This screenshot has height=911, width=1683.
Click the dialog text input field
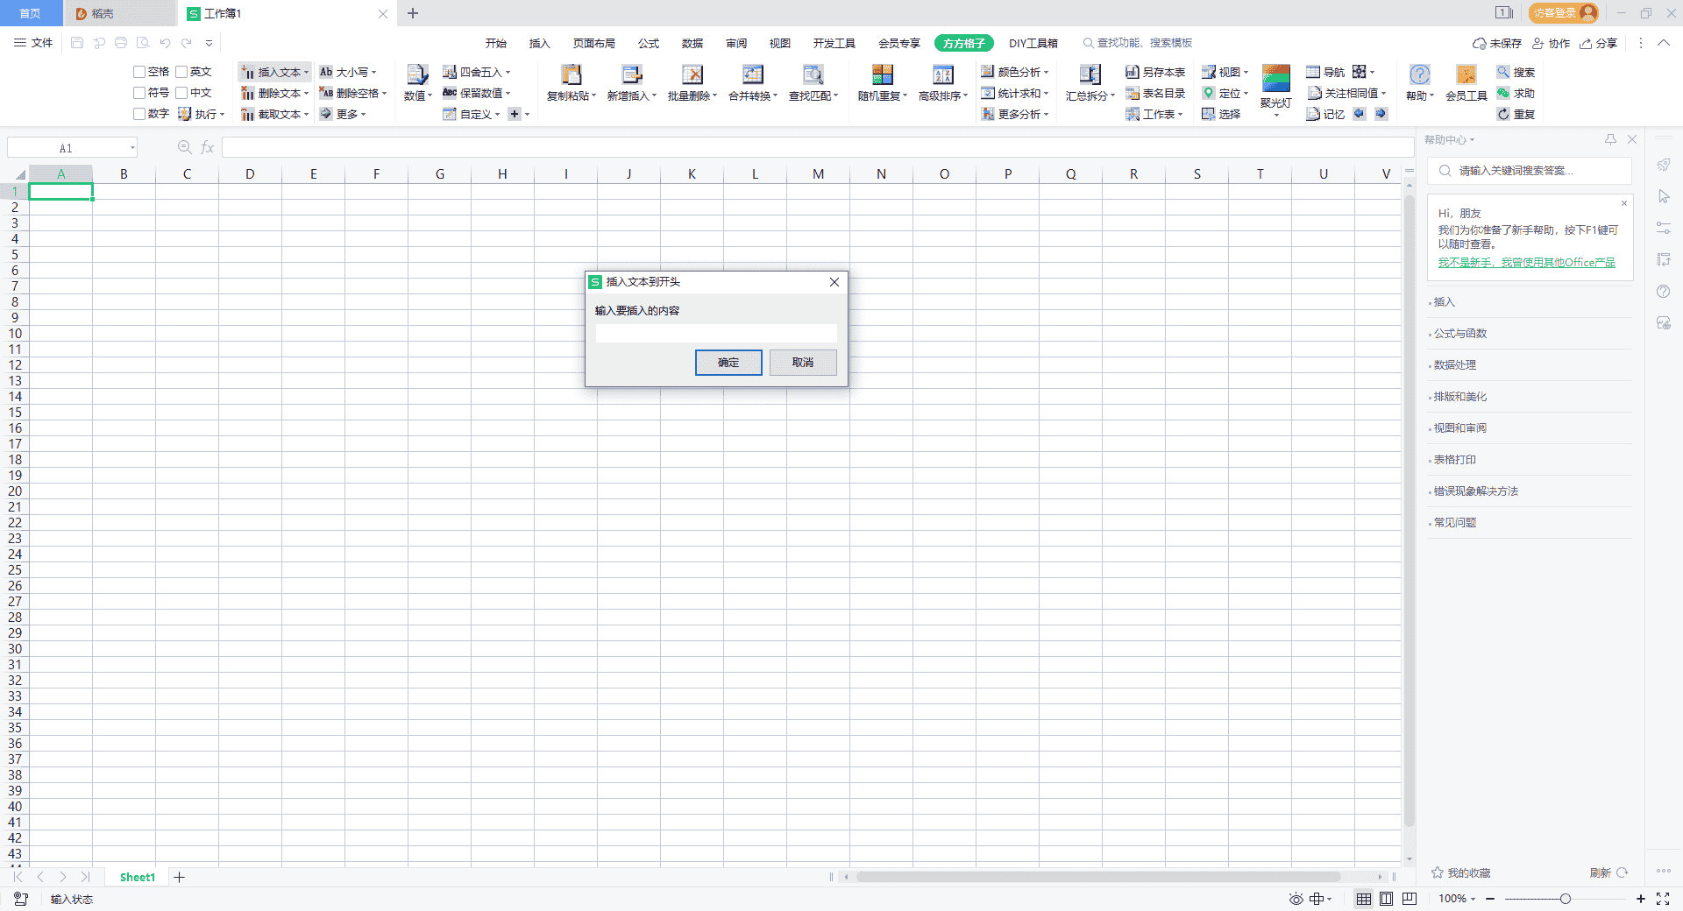pos(715,333)
